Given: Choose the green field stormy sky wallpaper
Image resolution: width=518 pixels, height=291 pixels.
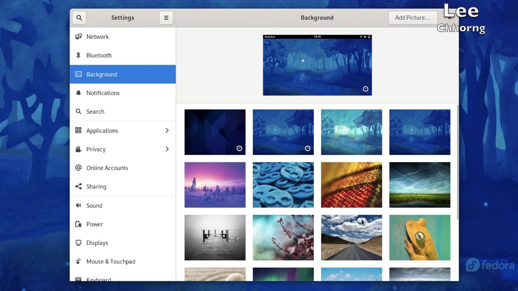Looking at the screenshot, I should coord(420,185).
